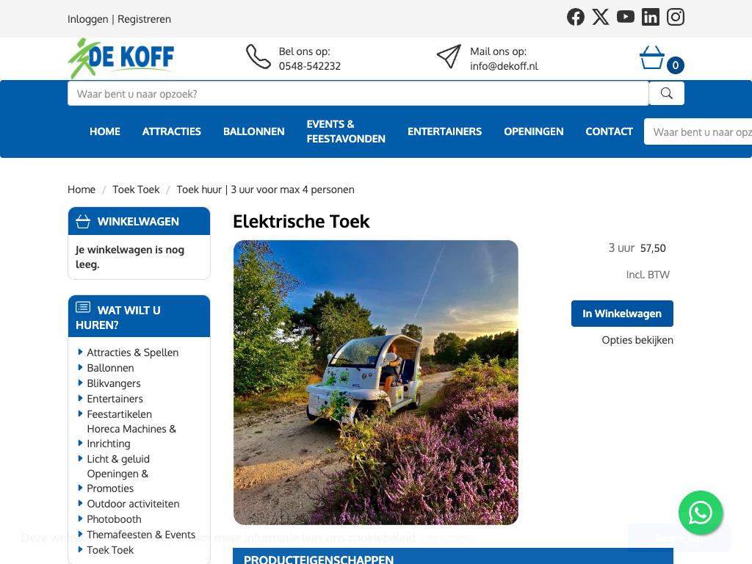Open the Events & Feestavonden menu
Screen dimensions: 752x564
click(x=346, y=131)
